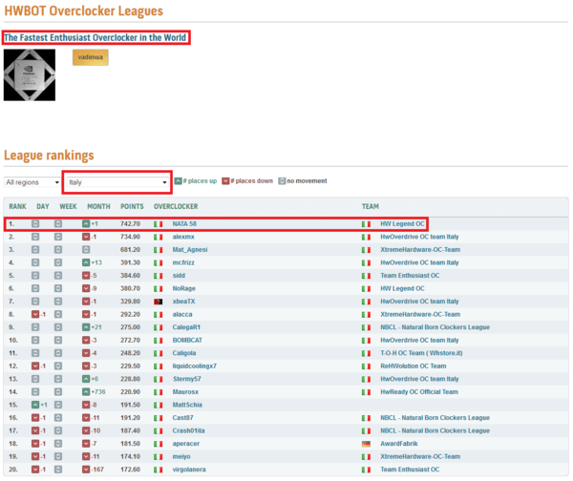Open T-O-H OC Team (Whstore.it) link
The width and height of the screenshot is (573, 481).
[421, 353]
